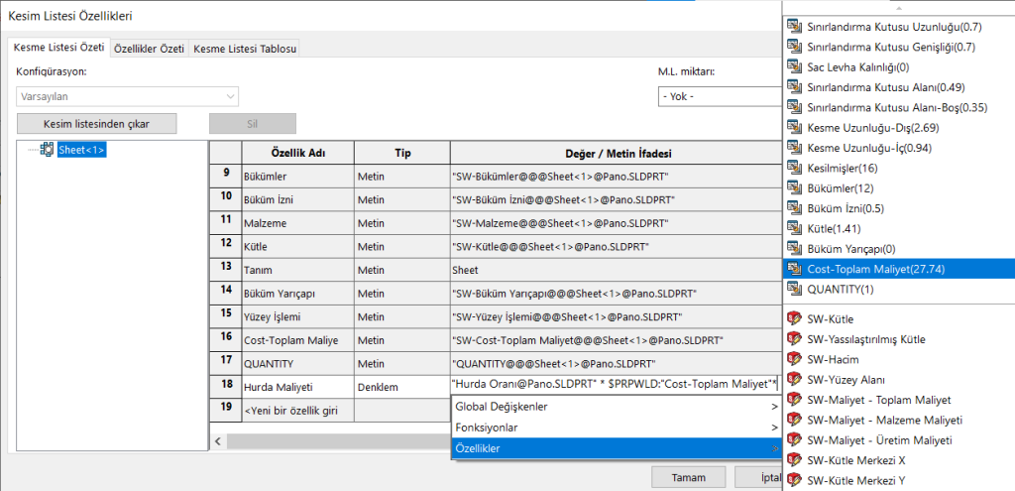Click the SW-Hacim property icon
The height and width of the screenshot is (491, 1015).
pos(793,359)
